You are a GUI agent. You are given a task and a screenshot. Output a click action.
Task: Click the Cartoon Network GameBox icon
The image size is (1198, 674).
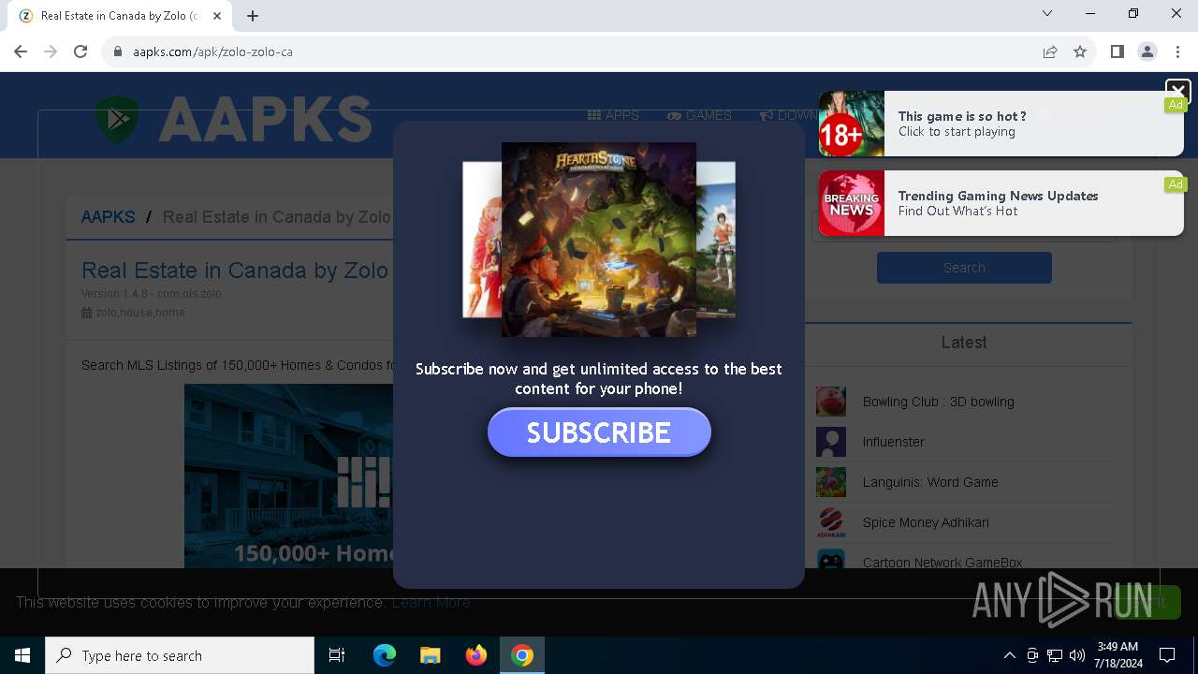(831, 559)
